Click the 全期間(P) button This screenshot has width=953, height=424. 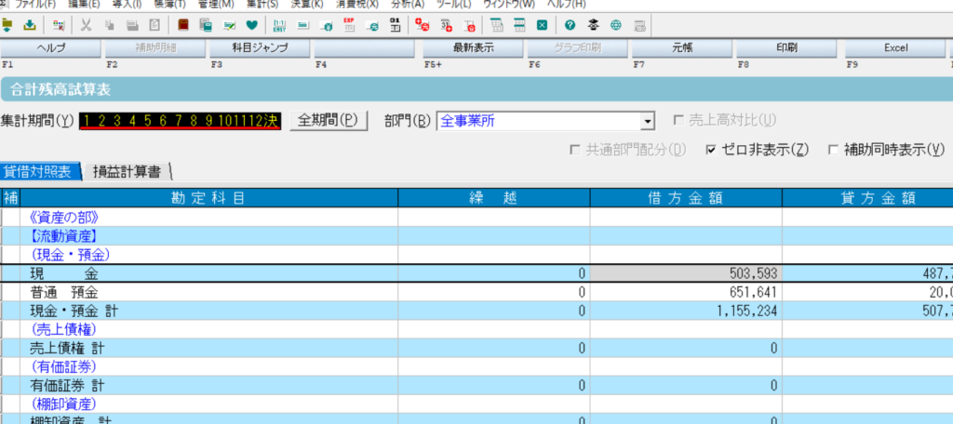coord(329,120)
